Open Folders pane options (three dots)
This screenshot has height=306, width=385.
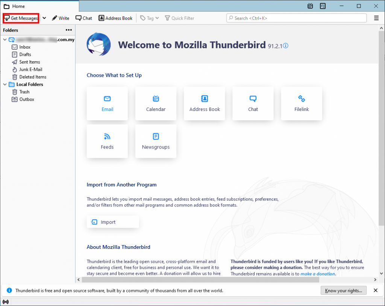pos(69,30)
